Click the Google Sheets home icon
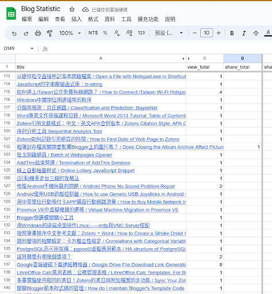This screenshot has height=294, width=272. [11, 14]
